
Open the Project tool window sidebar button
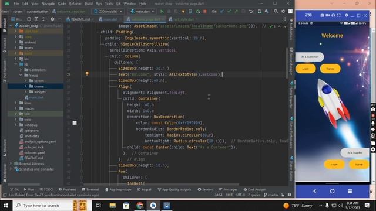(5, 25)
